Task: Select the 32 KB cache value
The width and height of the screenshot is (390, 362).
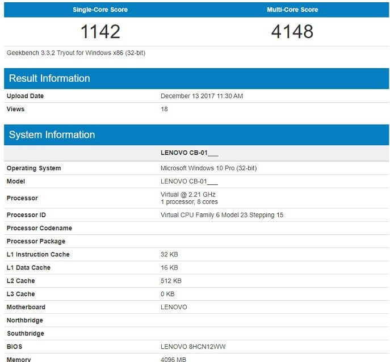Action: tap(169, 255)
